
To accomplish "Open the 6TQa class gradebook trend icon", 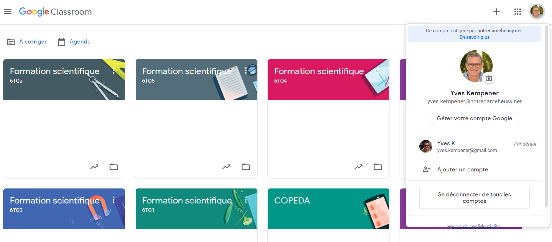I will pyautogui.click(x=94, y=167).
